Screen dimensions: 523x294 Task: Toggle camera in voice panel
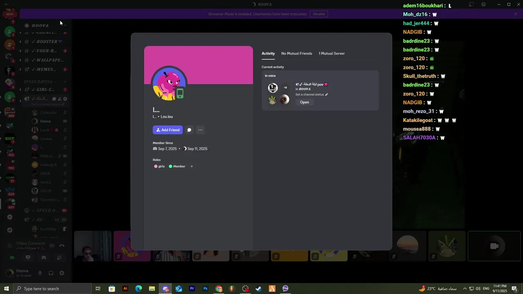click(12, 258)
